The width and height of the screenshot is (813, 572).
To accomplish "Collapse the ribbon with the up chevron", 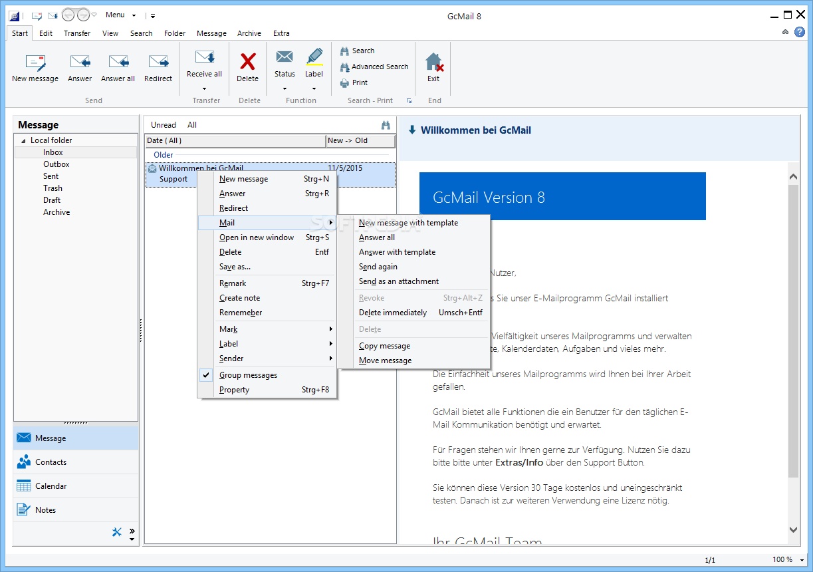I will pos(786,32).
